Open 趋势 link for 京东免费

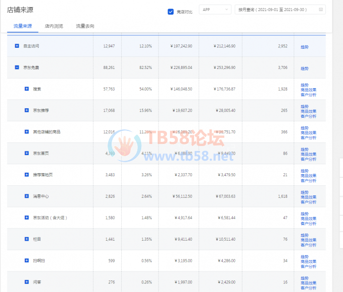[x=304, y=68]
